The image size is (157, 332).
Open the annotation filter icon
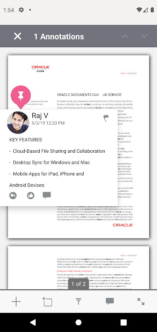click(78, 301)
